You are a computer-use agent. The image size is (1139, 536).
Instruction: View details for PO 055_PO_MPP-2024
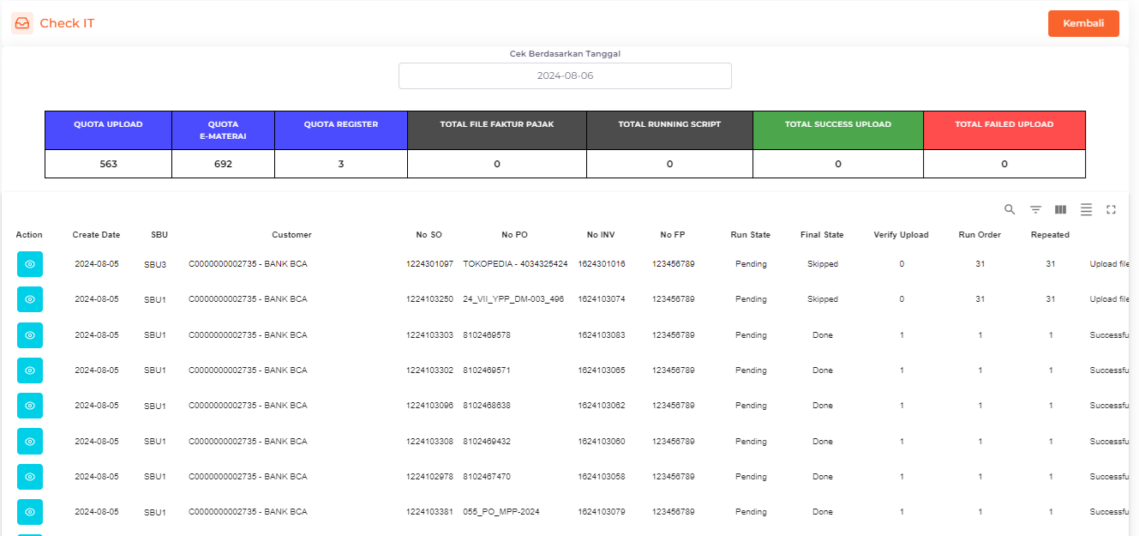click(x=29, y=512)
